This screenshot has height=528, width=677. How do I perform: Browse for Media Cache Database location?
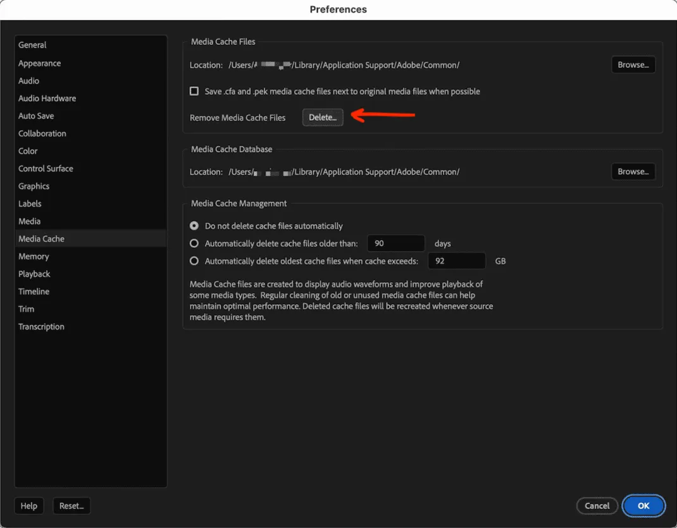[633, 172]
